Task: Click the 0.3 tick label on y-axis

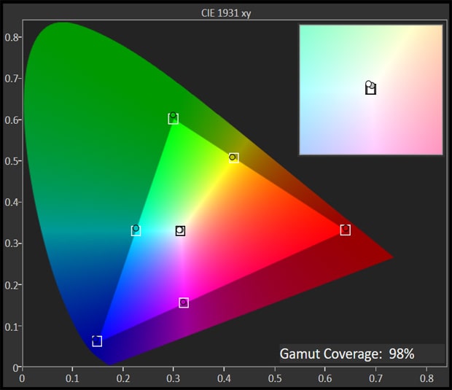Action: point(12,243)
